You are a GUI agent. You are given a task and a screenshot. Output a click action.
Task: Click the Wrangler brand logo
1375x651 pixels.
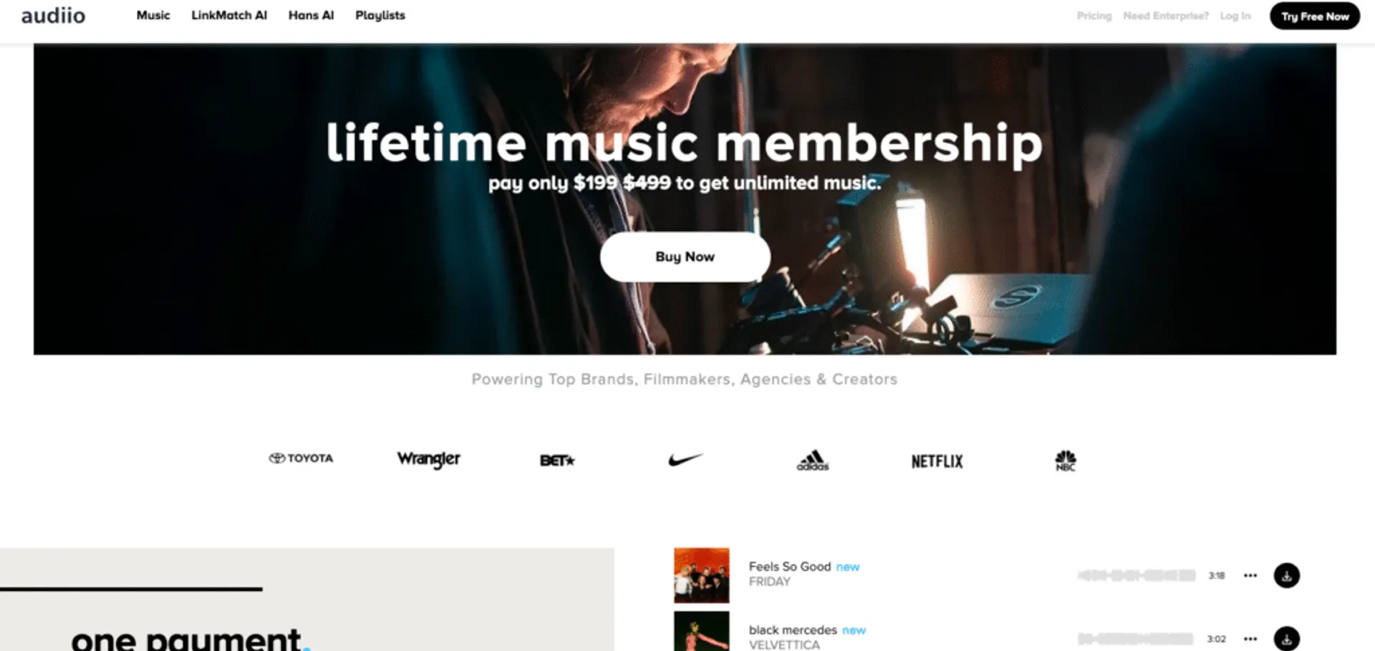[x=428, y=459]
